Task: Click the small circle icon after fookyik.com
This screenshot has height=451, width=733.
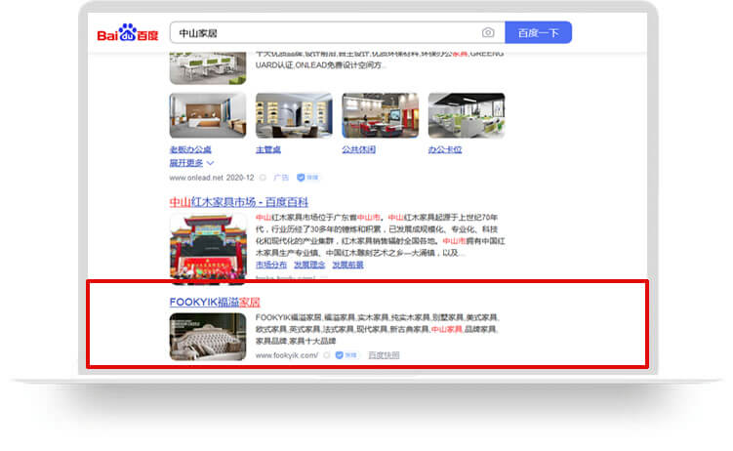Action: pos(327,355)
